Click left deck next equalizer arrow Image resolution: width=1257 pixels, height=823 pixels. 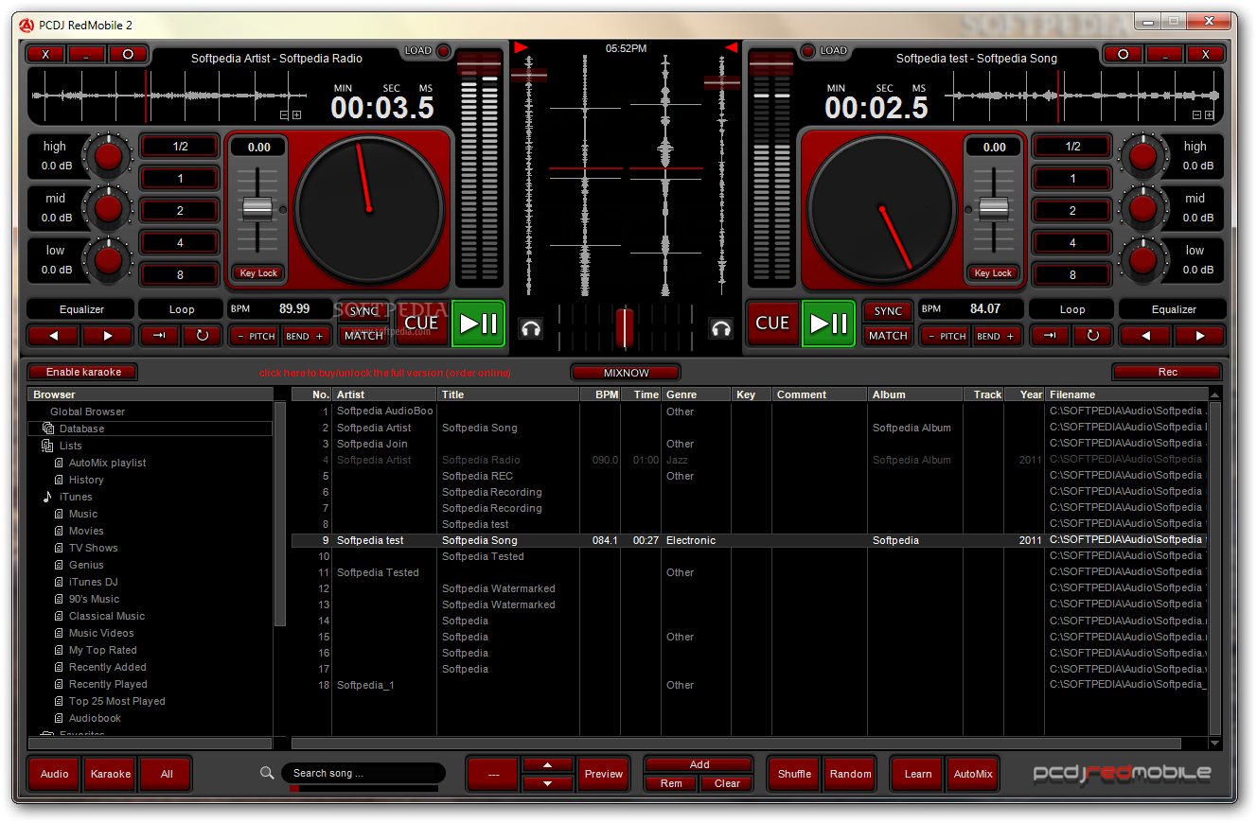click(108, 335)
